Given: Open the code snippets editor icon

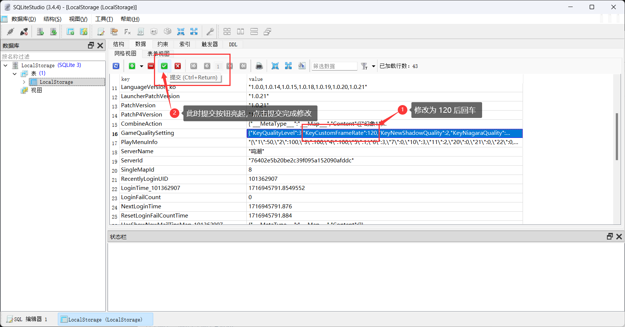Looking at the screenshot, I should pos(141,32).
